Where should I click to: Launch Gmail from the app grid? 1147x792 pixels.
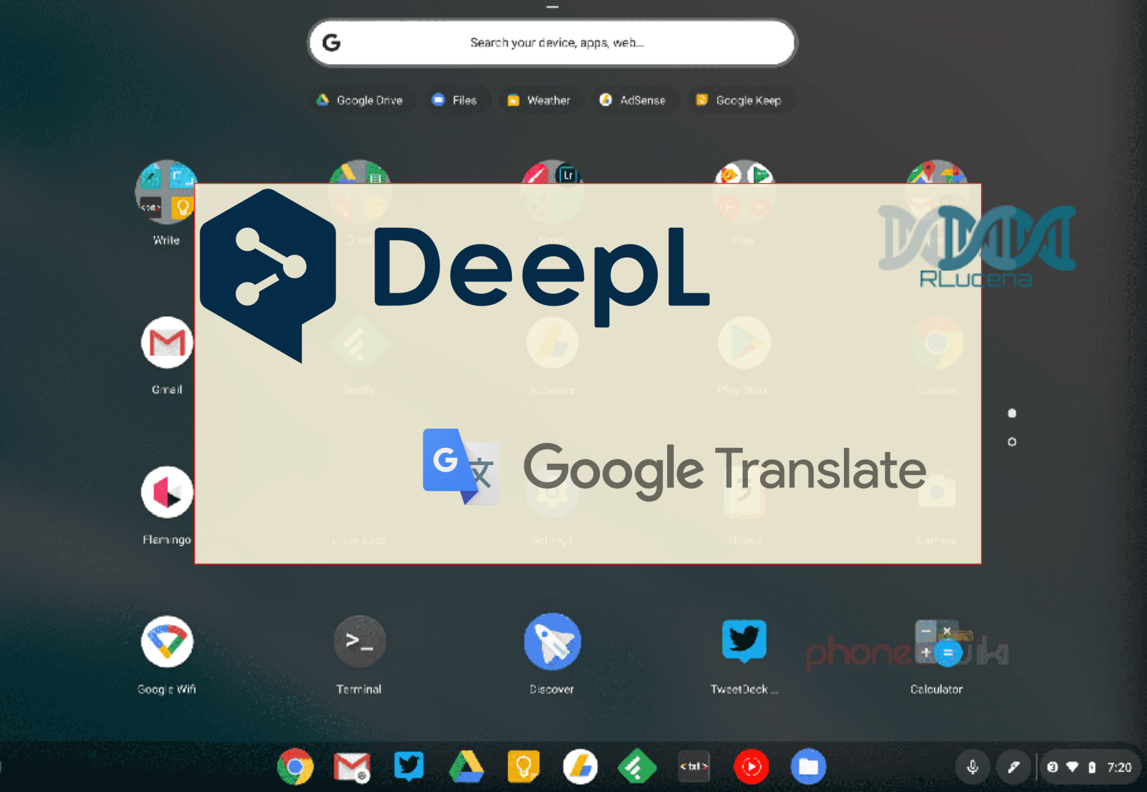pyautogui.click(x=167, y=343)
